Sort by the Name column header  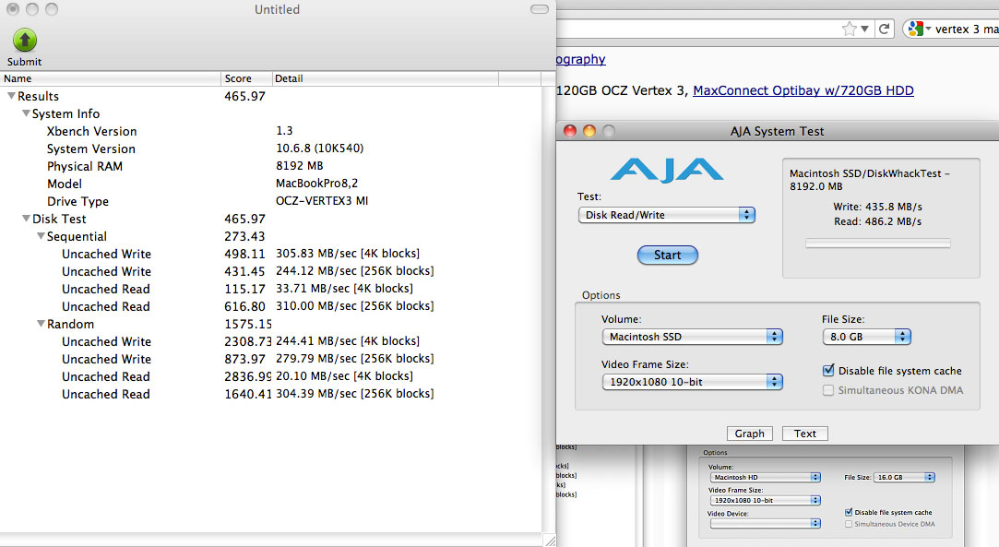pos(110,78)
